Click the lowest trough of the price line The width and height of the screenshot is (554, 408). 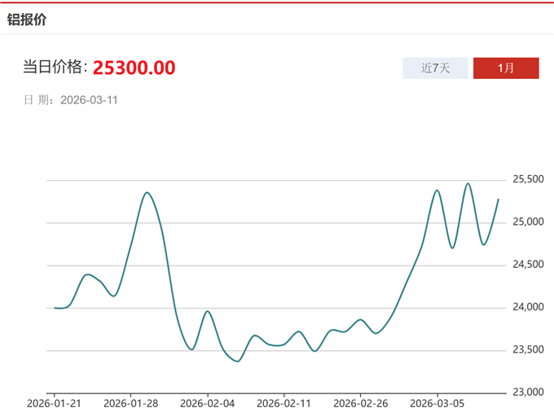point(237,361)
